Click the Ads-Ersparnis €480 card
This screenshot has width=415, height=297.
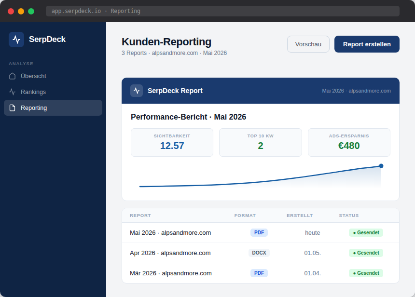coord(349,143)
